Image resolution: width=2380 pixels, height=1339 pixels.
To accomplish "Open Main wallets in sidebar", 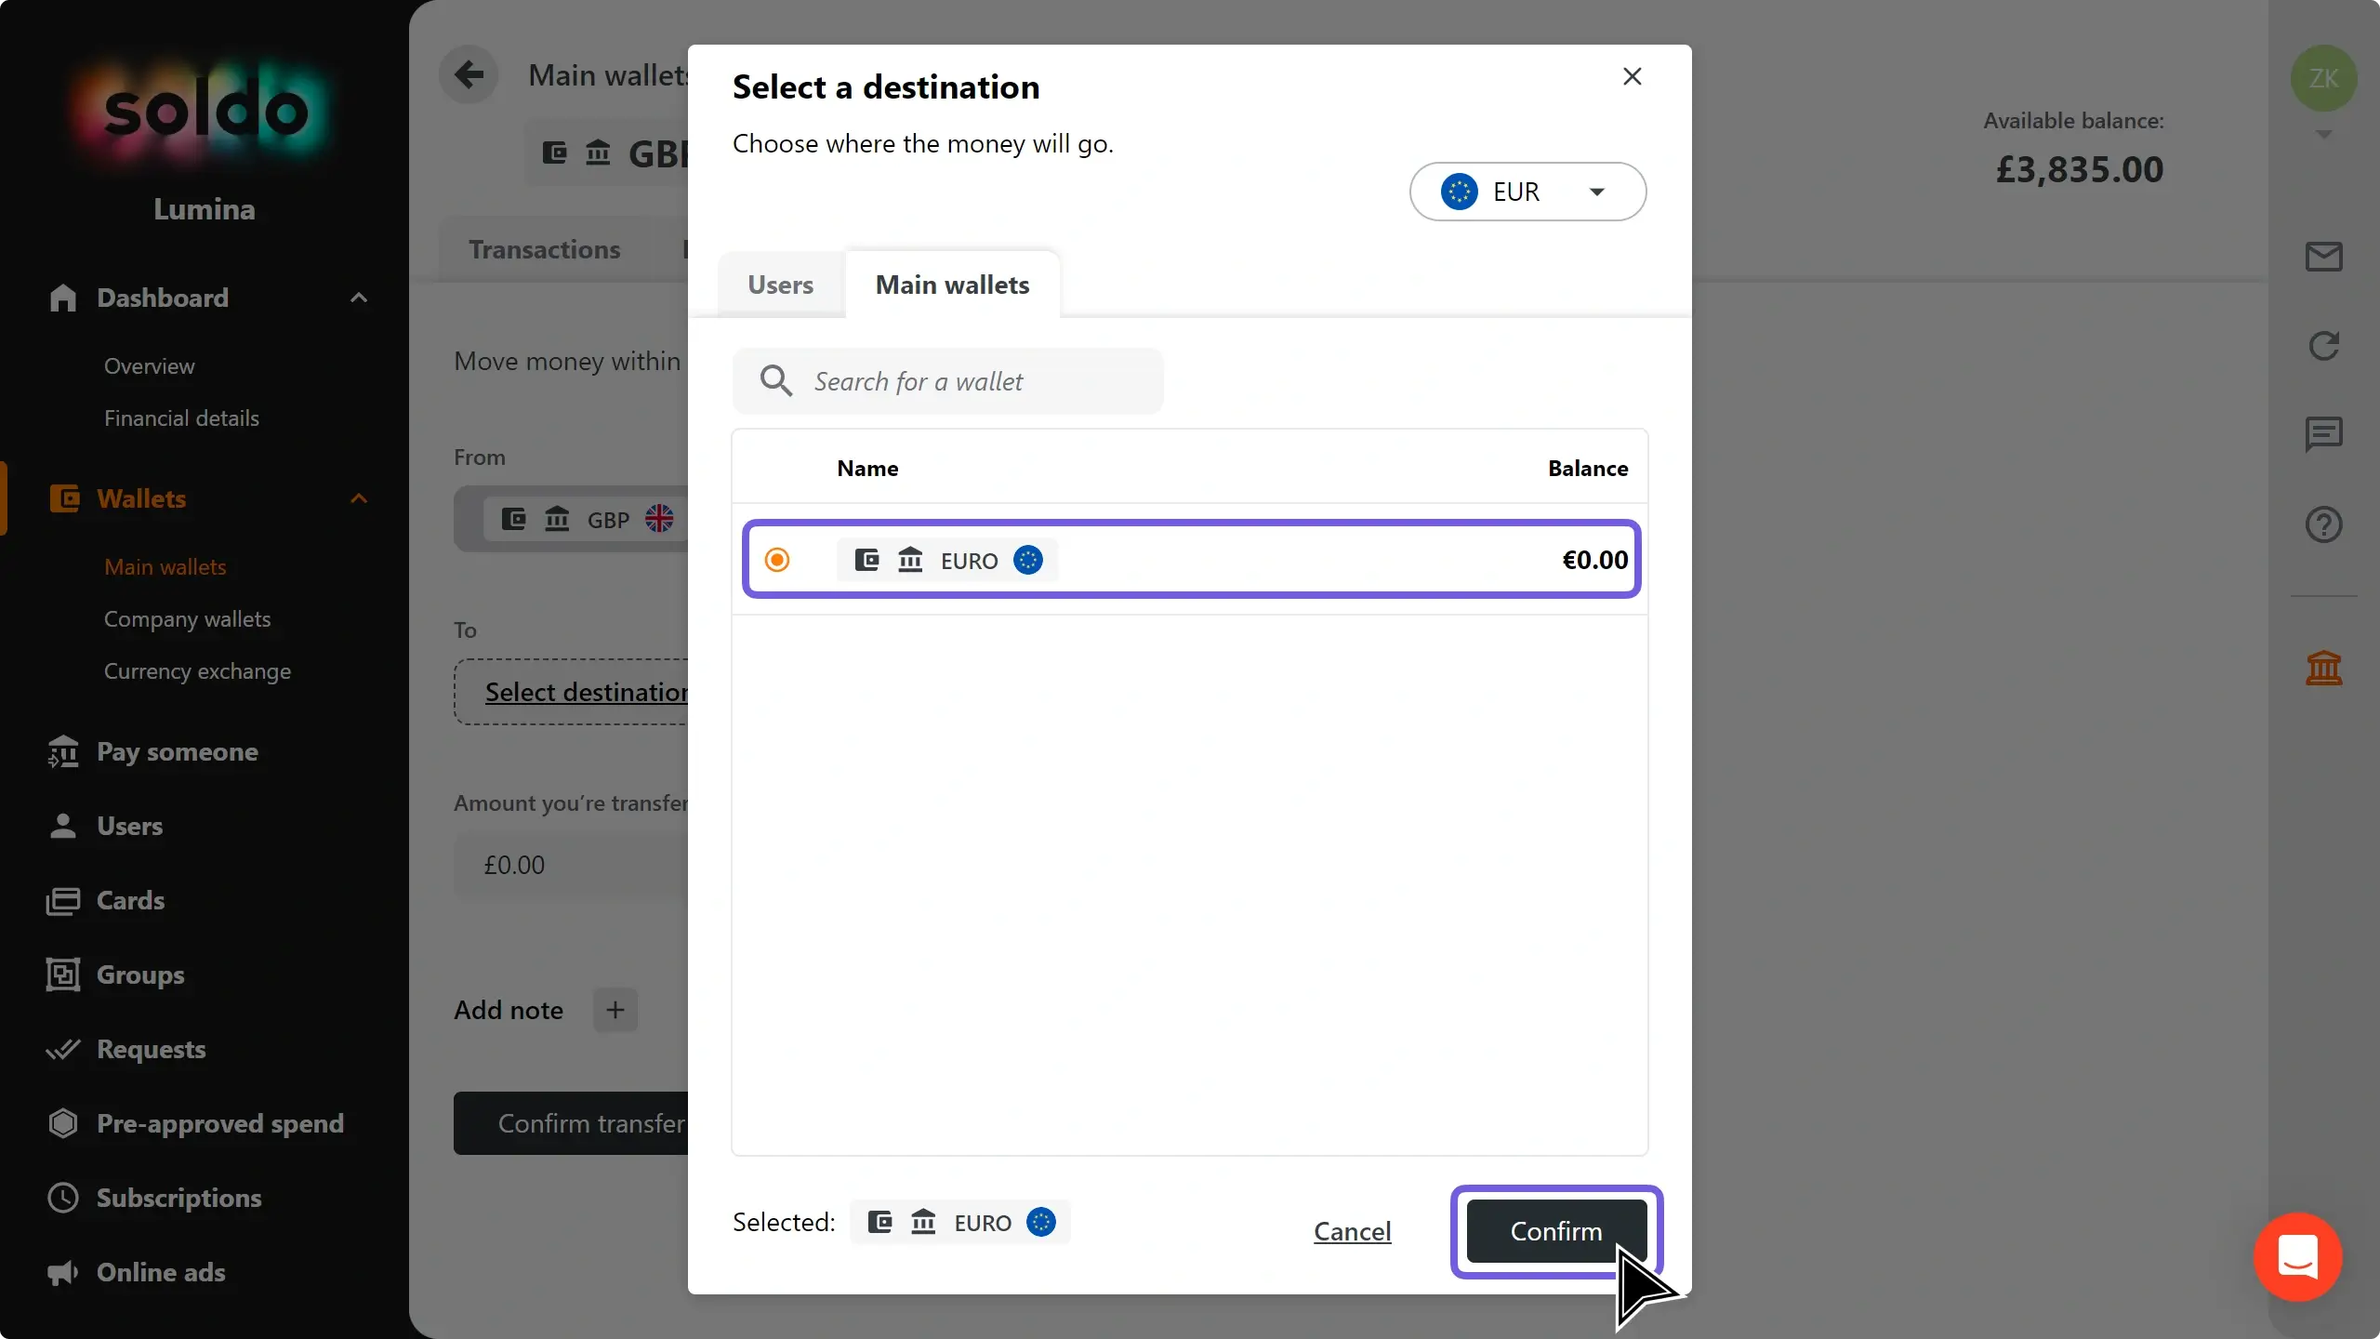I will pyautogui.click(x=165, y=566).
